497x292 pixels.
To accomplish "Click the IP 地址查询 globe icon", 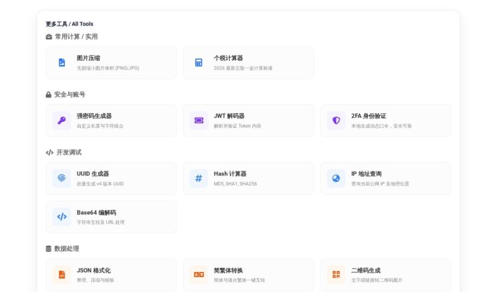I will [336, 178].
